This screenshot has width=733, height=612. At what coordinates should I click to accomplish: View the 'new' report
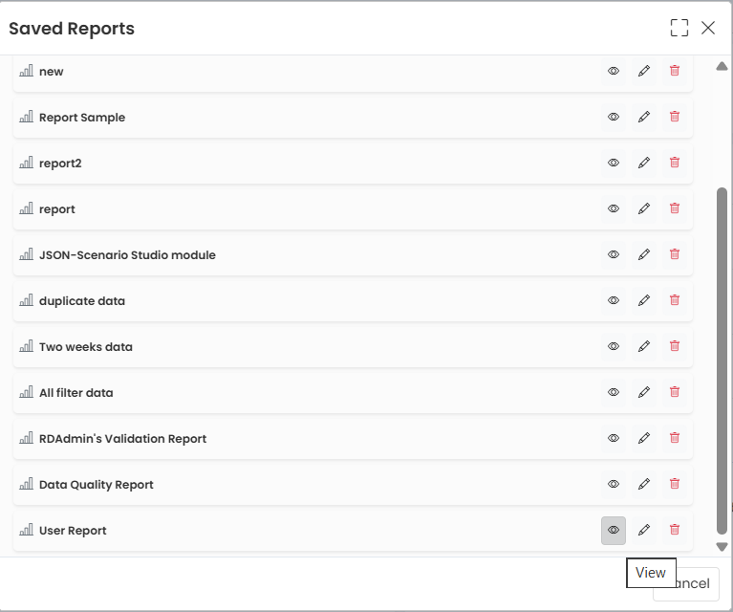(x=614, y=71)
